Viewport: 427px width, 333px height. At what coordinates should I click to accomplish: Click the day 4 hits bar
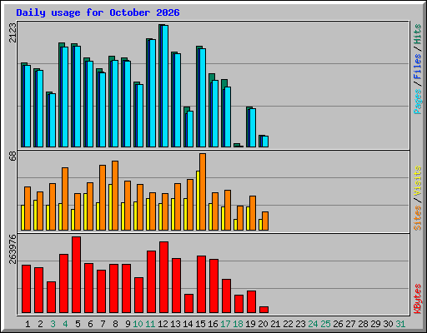(x=60, y=95)
